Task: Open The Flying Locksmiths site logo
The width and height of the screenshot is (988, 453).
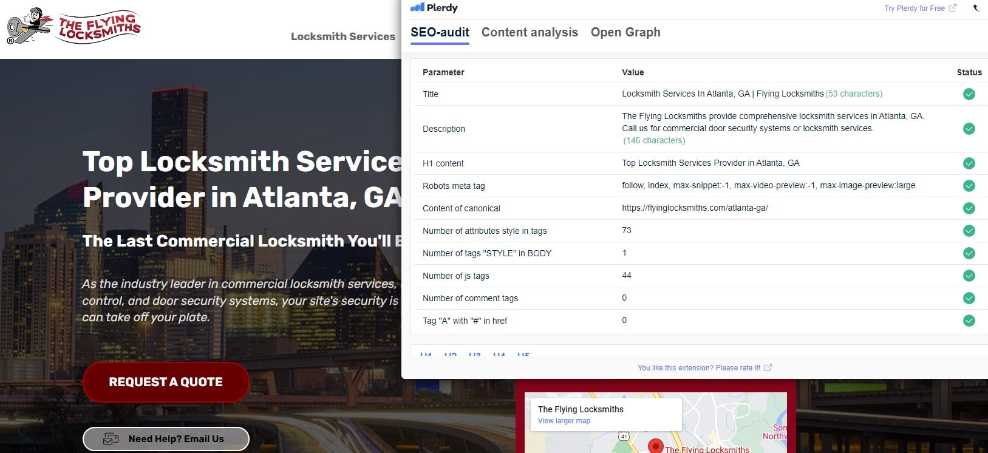Action: (x=74, y=27)
